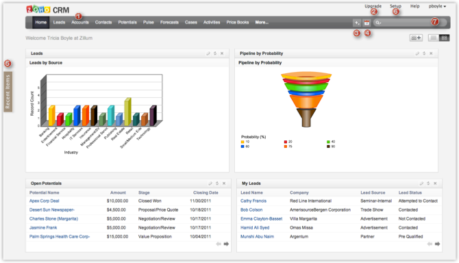Screen dimensions: 459x263
Task: Refresh the Leads component
Action: click(x=215, y=53)
